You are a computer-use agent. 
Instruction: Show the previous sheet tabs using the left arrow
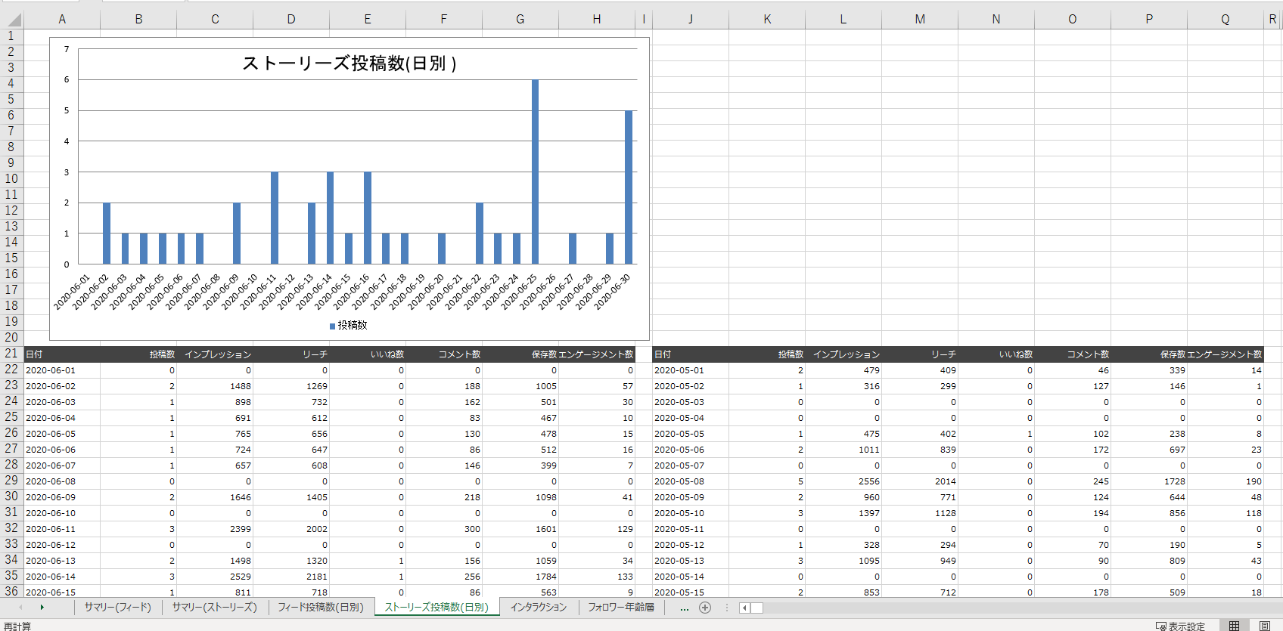(20, 608)
